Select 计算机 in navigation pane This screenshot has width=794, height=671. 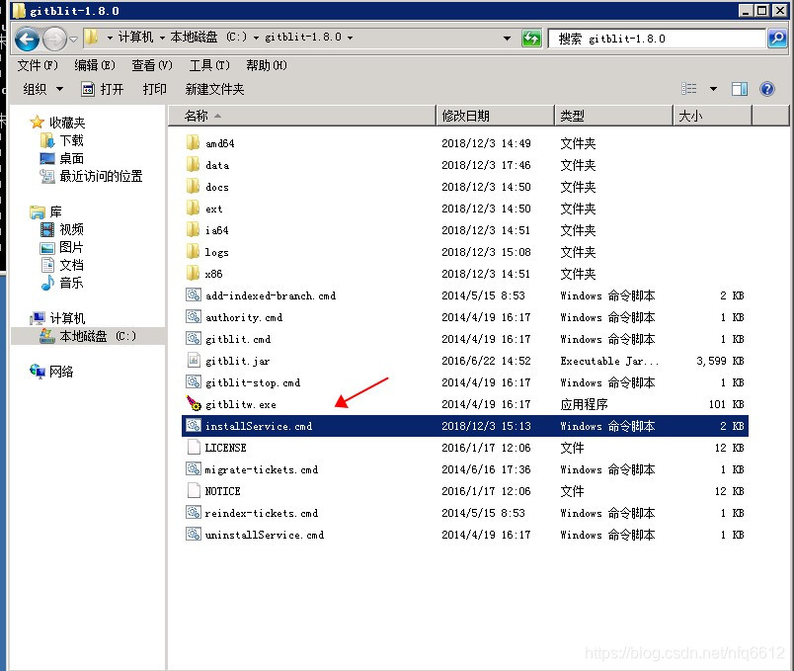coord(67,318)
